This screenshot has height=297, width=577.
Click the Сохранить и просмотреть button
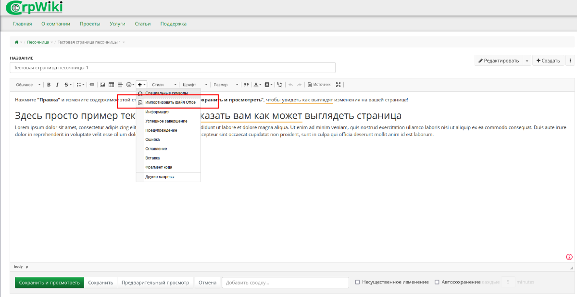pos(50,282)
